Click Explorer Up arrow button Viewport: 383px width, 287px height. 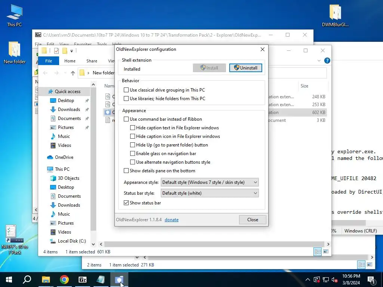tap(73, 73)
